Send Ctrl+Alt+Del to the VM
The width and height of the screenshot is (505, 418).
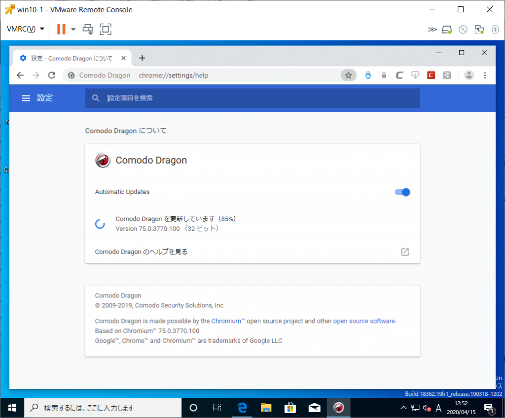[x=88, y=29]
